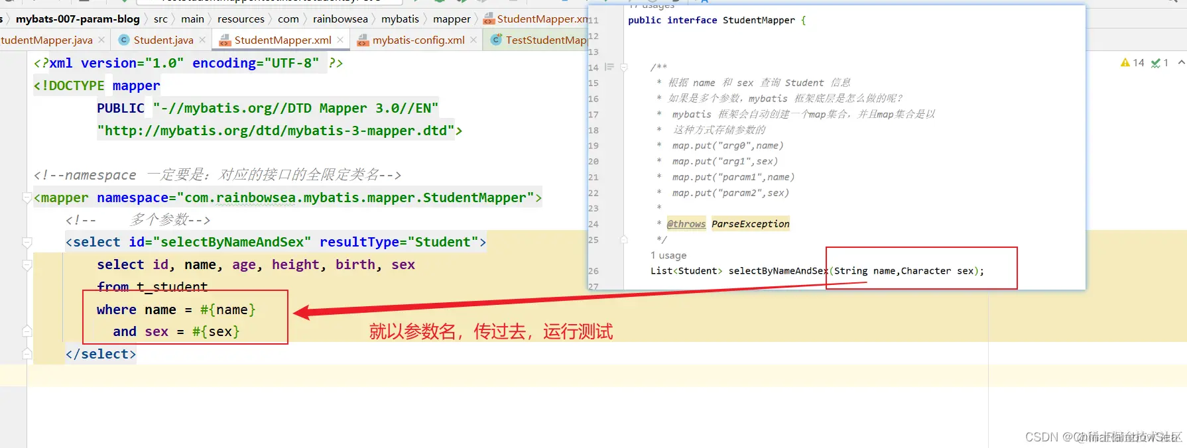This screenshot has height=448, width=1187.
Task: Click render doc comment icon at line 14
Action: 609,67
